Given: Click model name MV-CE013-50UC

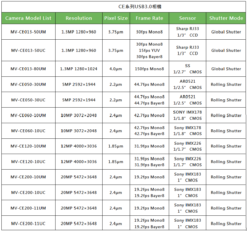Looking at the screenshot, I should point(28,50).
